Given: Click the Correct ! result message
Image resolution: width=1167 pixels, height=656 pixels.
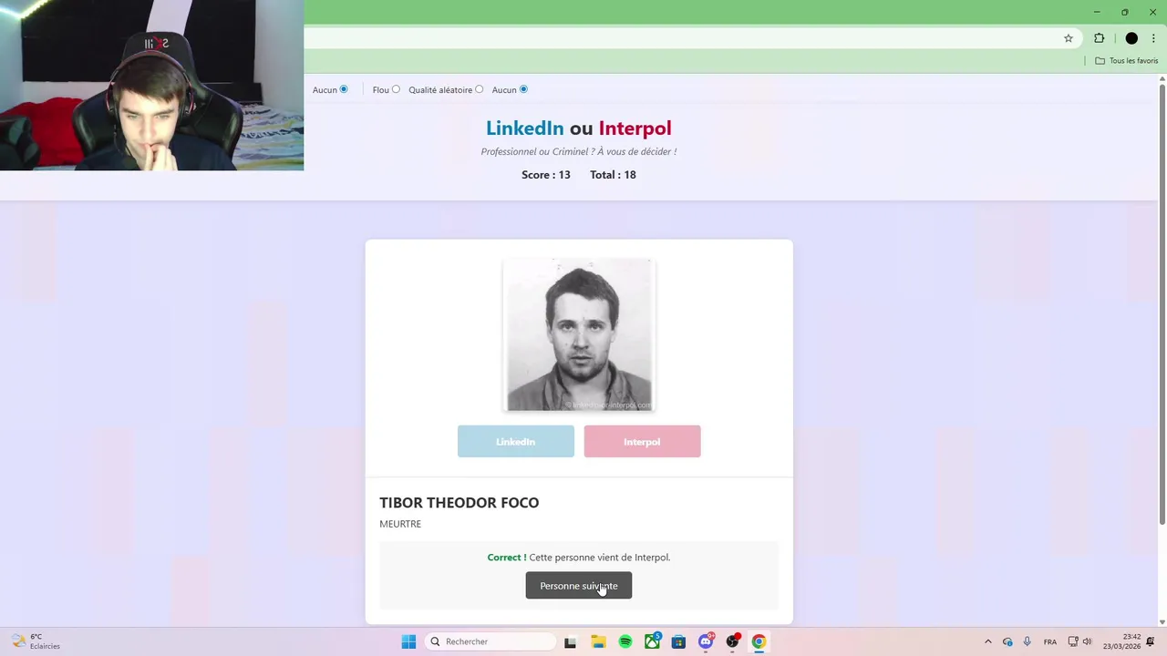Looking at the screenshot, I should click(x=579, y=558).
